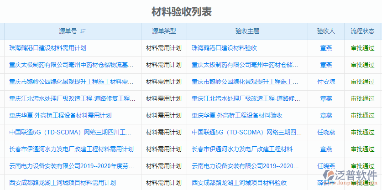Click 审批通过 status in 云南电力设备 row
The image size is (382, 190).
pyautogui.click(x=362, y=166)
